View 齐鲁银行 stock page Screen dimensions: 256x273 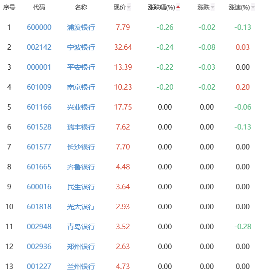click(81, 167)
